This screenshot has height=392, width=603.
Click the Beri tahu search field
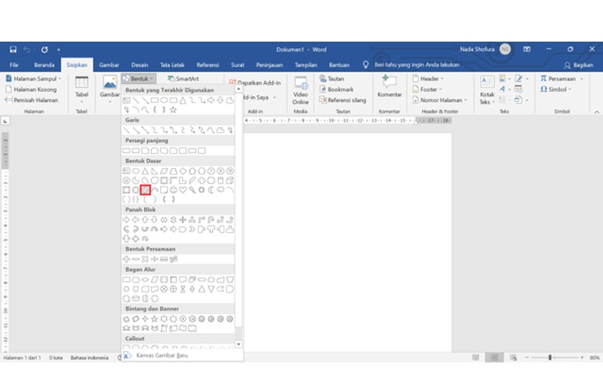(416, 65)
